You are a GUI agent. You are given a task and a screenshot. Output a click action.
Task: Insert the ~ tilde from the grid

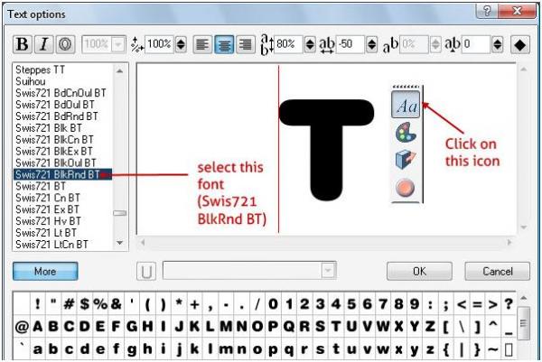(x=492, y=349)
